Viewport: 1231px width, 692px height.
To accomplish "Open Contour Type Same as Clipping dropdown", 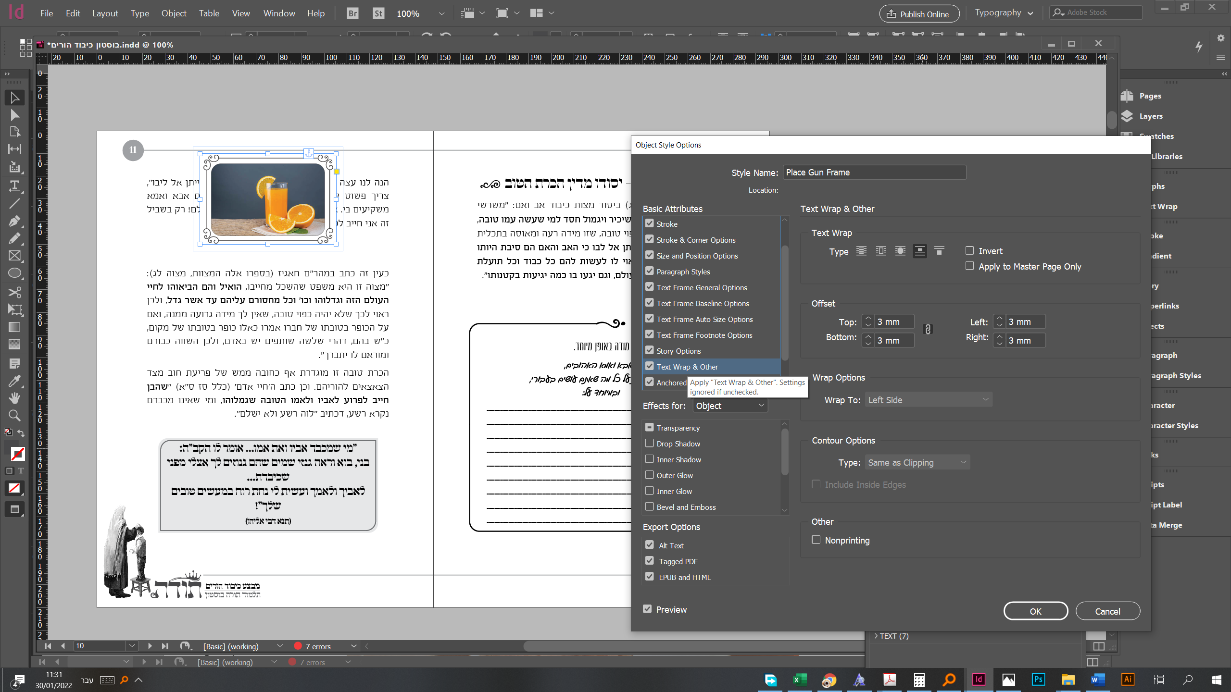I will [x=917, y=462].
